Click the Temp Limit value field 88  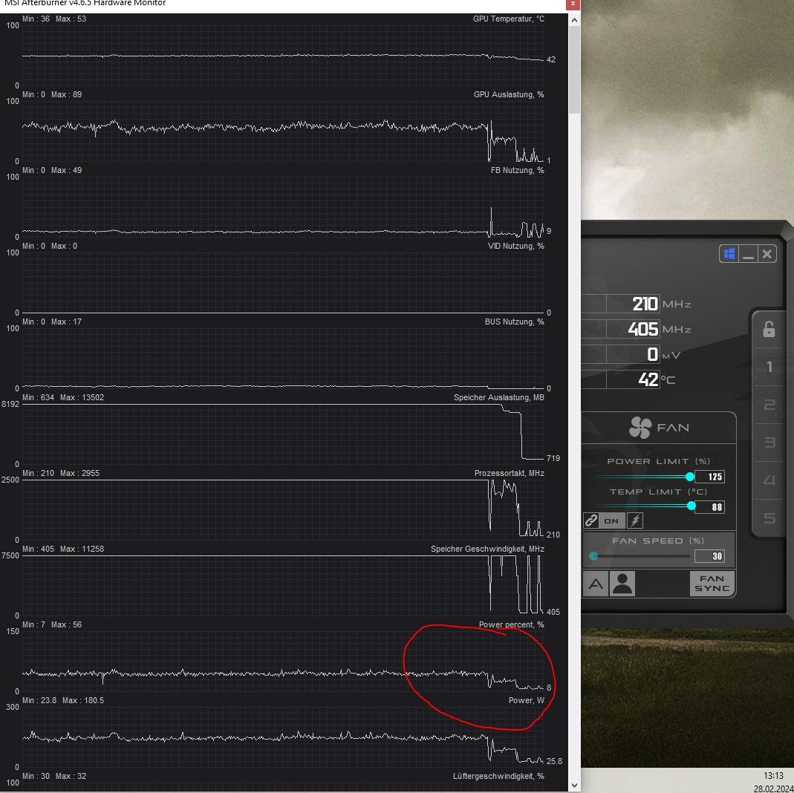point(709,507)
